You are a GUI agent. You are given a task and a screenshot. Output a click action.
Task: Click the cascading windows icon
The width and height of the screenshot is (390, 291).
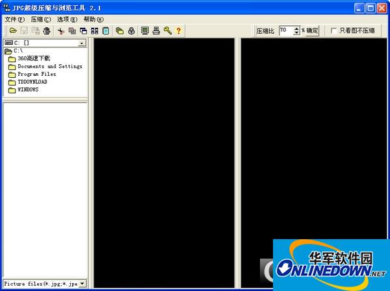click(83, 30)
